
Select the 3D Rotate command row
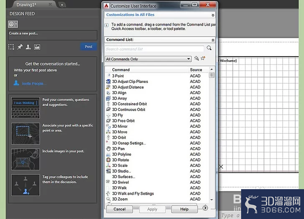[157, 160]
